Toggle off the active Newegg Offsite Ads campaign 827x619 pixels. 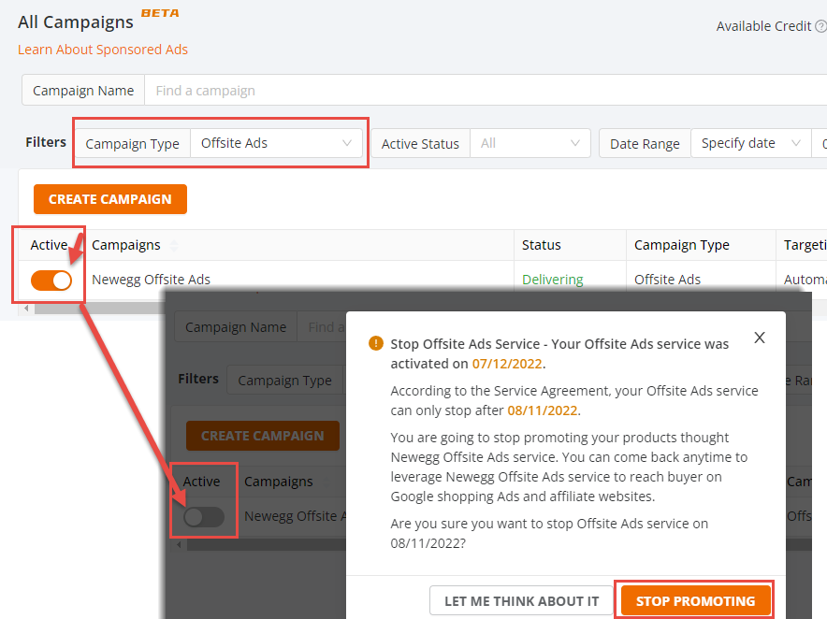51,281
